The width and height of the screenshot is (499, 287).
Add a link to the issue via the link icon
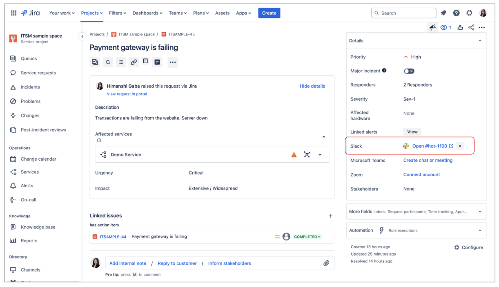(x=134, y=62)
